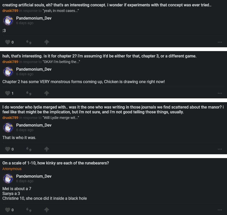227x215 pixels.
Task: Share the Chapter 2 monstrous forms answer
Action: [46, 93]
